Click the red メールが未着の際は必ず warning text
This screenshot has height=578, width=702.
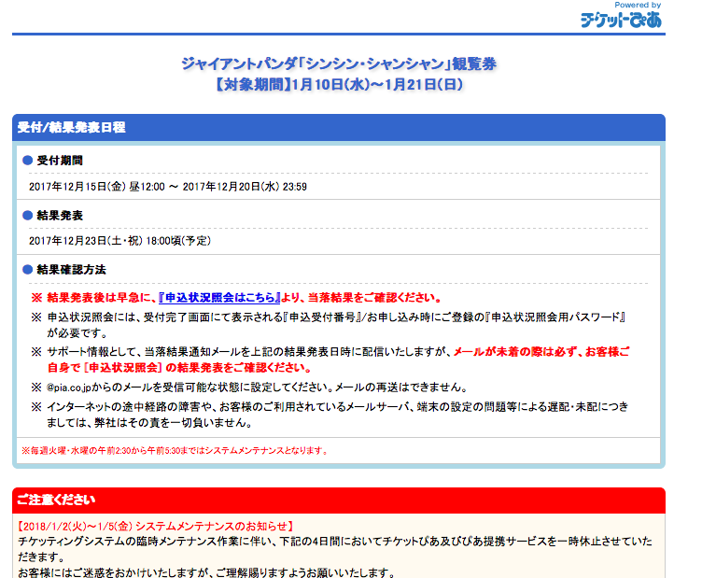pos(339,359)
